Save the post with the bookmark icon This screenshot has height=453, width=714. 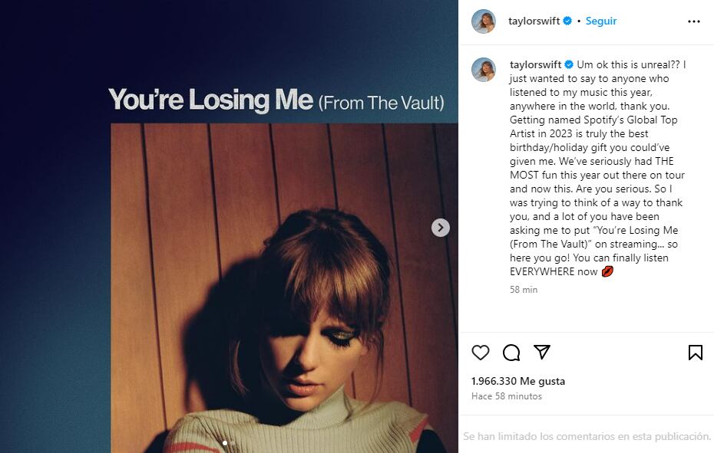(x=695, y=353)
